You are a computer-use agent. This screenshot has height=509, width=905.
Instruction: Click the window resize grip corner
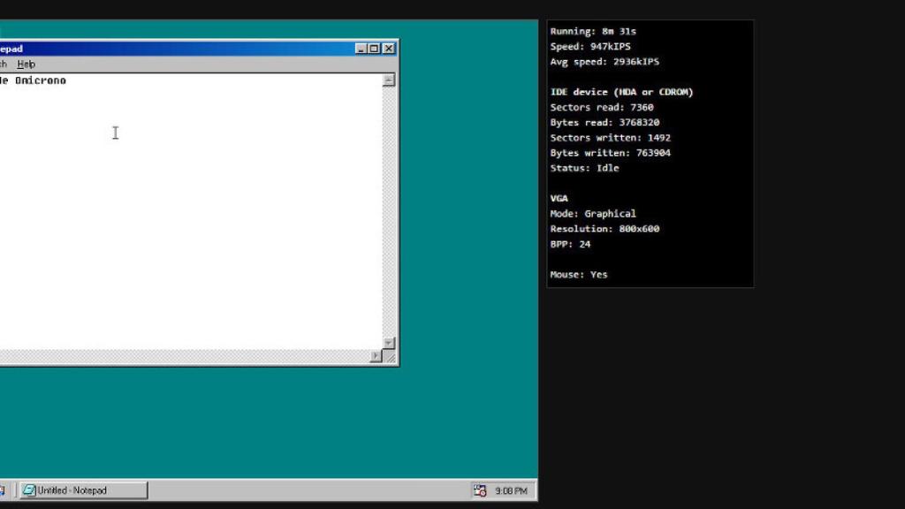point(391,357)
